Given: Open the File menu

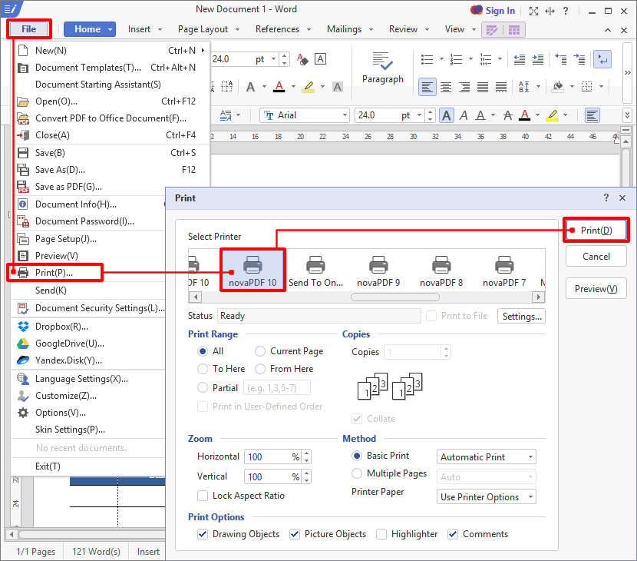Looking at the screenshot, I should [x=29, y=29].
